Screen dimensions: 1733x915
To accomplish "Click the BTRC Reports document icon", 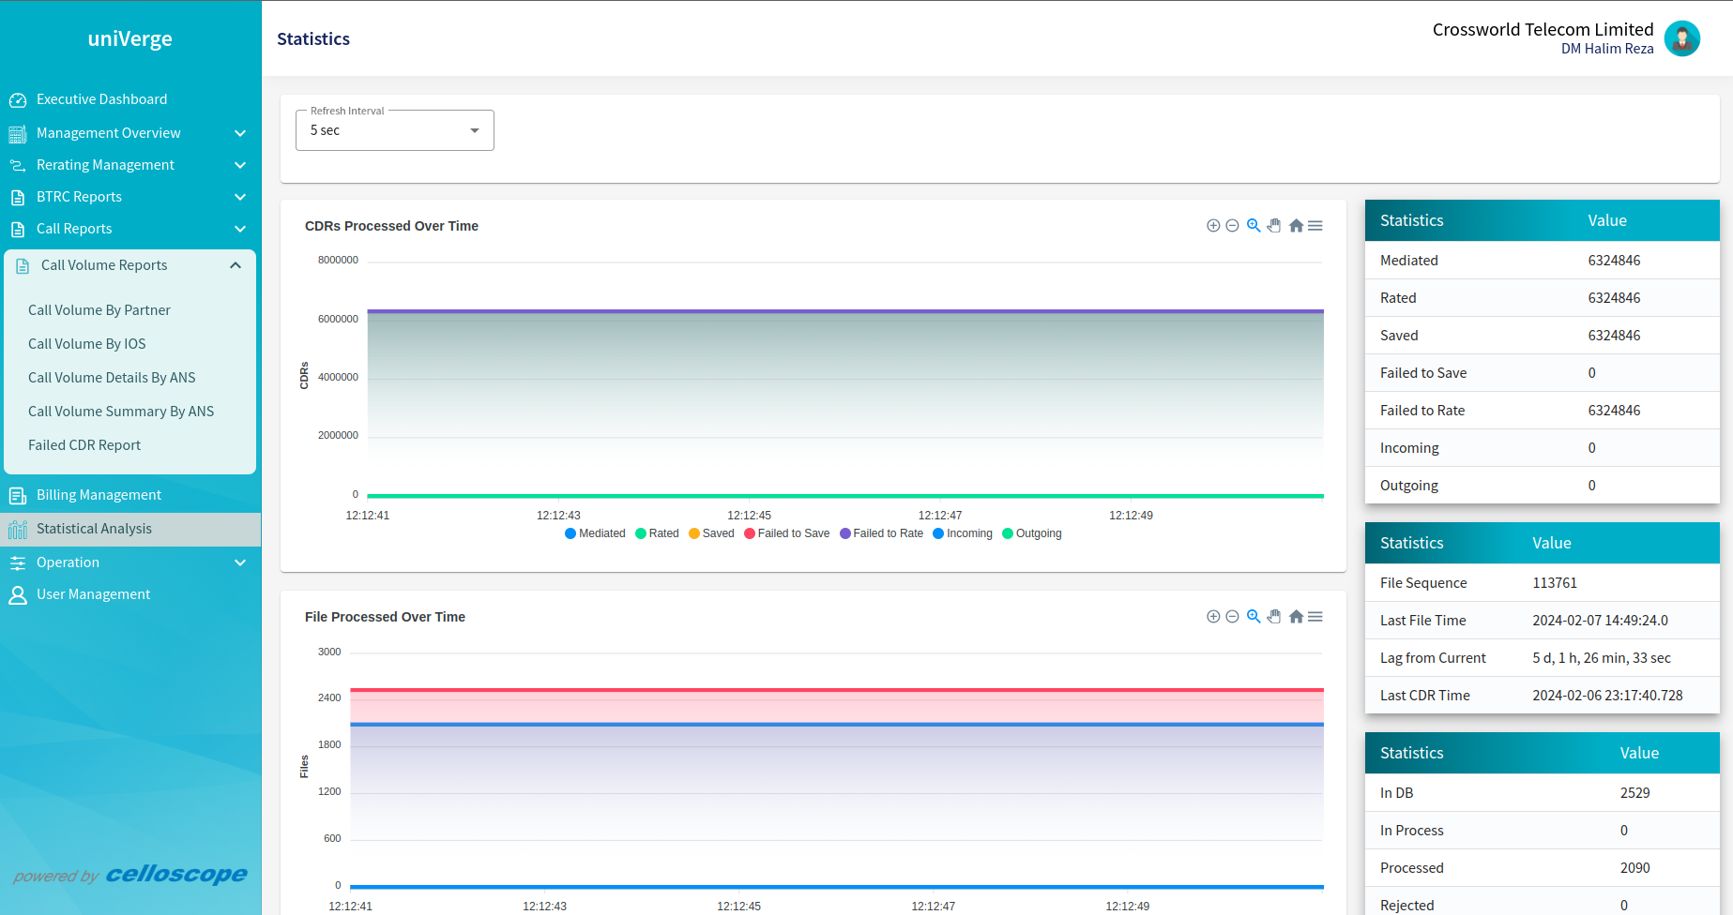I will pyautogui.click(x=18, y=197).
